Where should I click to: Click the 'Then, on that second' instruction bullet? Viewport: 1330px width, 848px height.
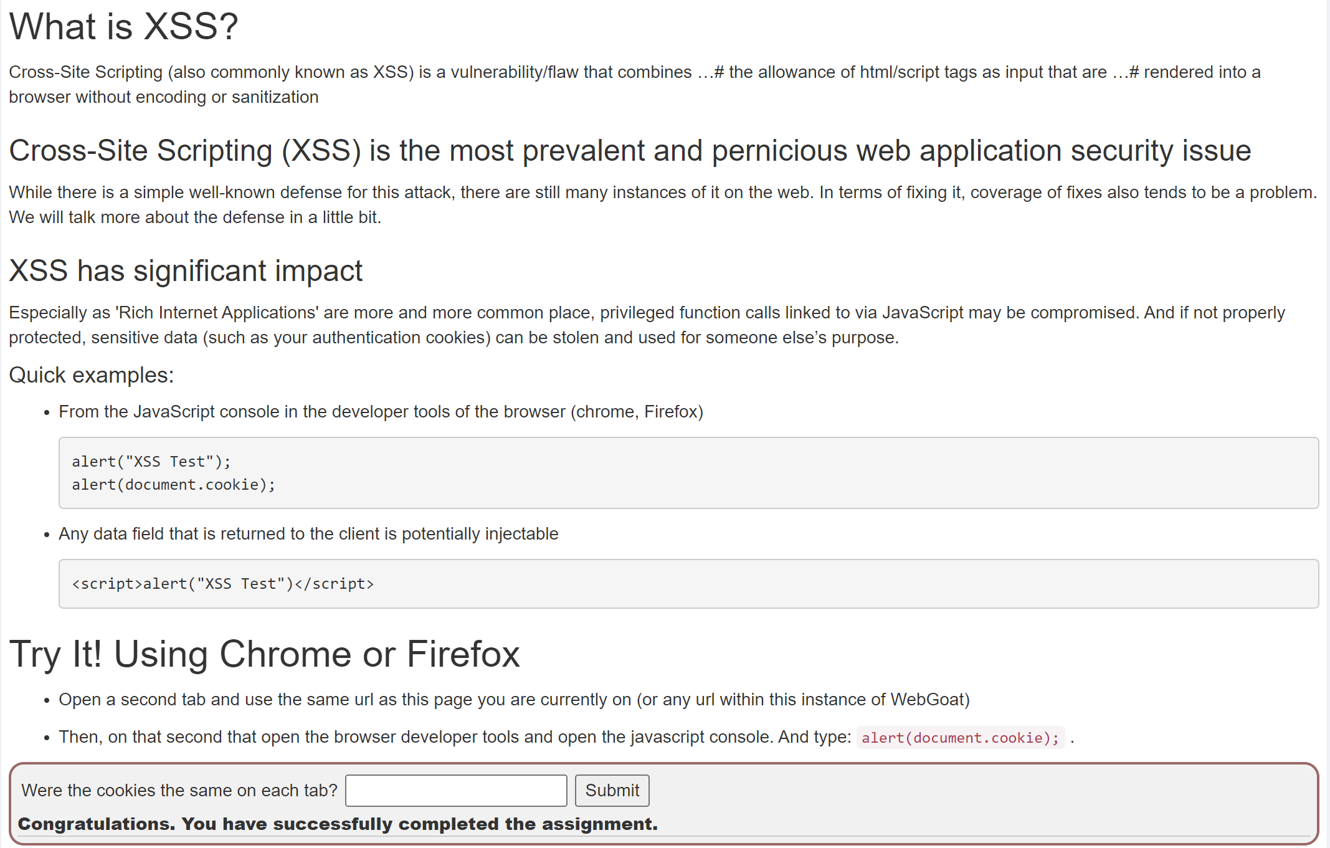coord(455,737)
